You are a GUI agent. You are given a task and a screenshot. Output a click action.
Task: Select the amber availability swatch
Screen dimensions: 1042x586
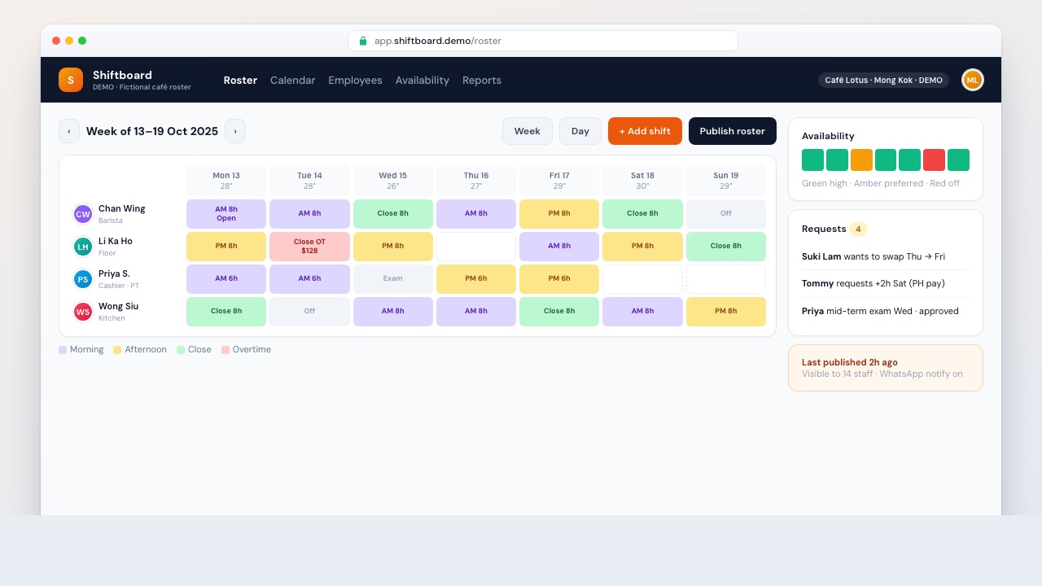point(861,160)
